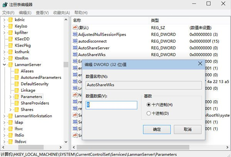The image size is (231, 157).
Task: Click the LanmanWorkstation folder icon
Action: coord(10,116)
